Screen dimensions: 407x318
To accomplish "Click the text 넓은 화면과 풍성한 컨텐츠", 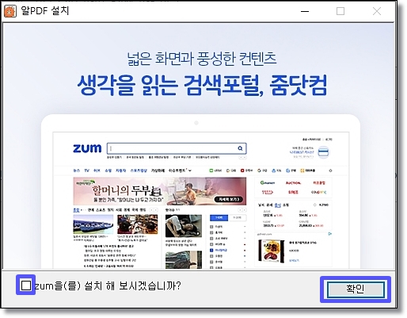I will (x=202, y=59).
